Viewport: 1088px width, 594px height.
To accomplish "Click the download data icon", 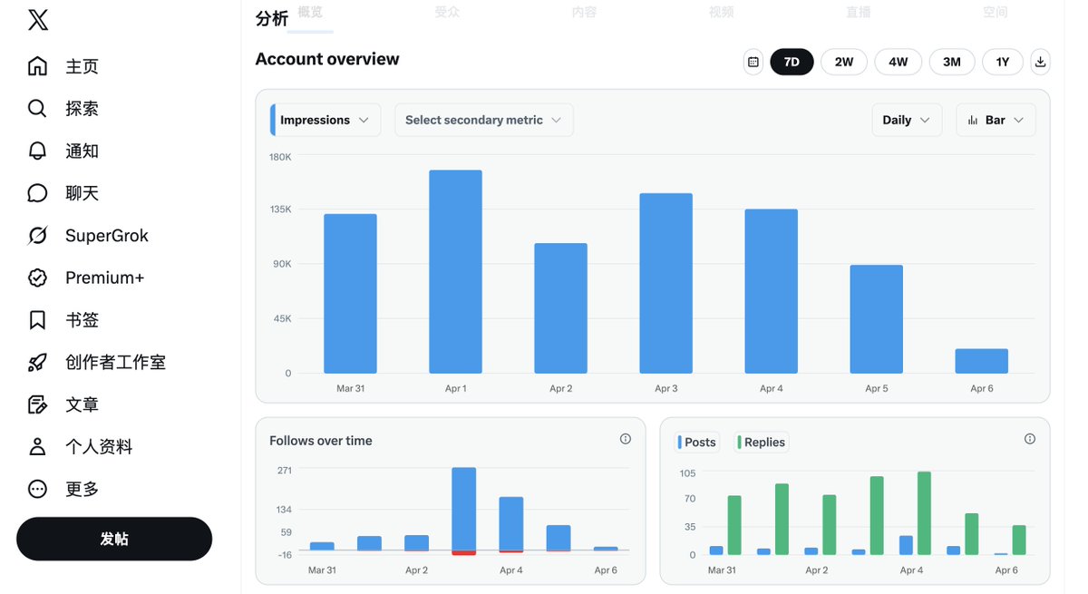I will coord(1040,62).
